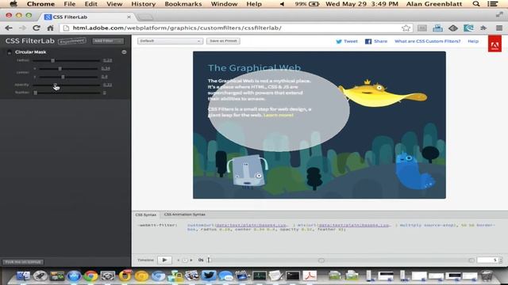The image size is (508, 285).
Task: Click the Adobe logo
Action: [x=495, y=44]
